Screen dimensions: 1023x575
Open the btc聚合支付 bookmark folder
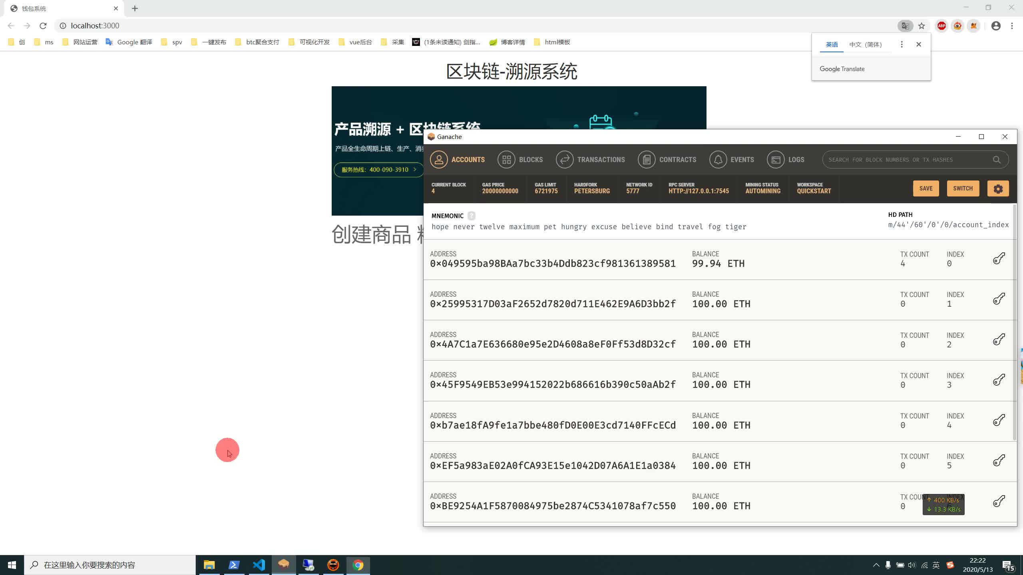[x=257, y=42]
